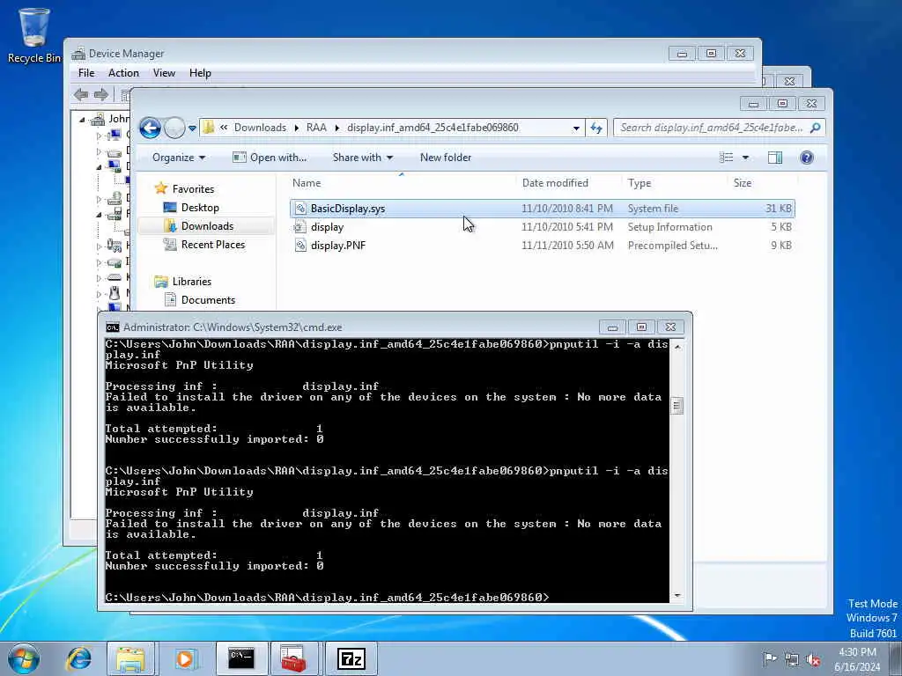Open Help menu in Device Manager

tap(200, 73)
